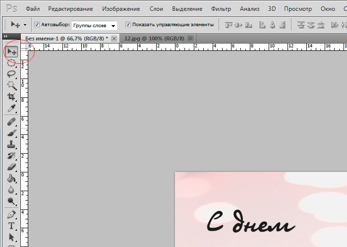Select the Healing Brush tool
The width and height of the screenshot is (347, 247).
click(x=11, y=122)
